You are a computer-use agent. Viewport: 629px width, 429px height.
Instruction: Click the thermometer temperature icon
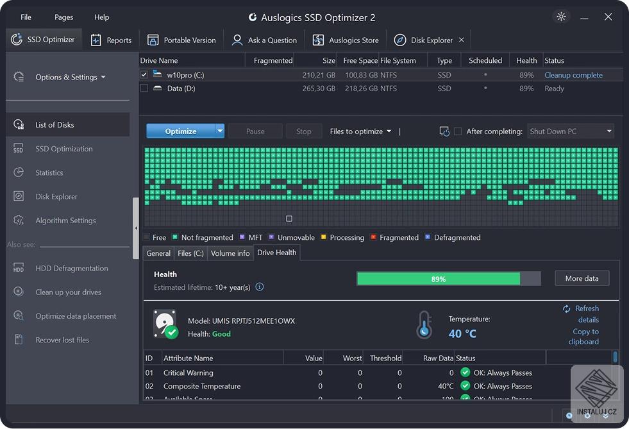[x=424, y=325]
